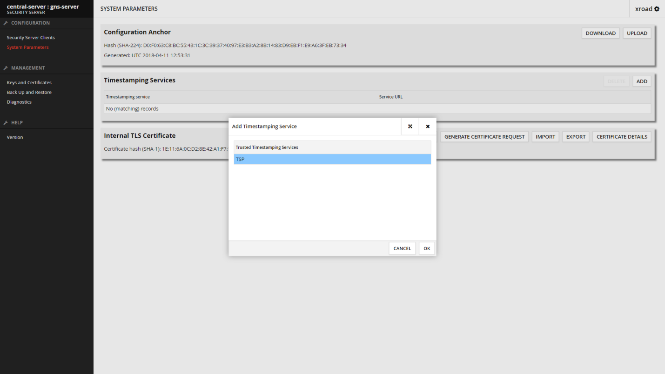Maximize the Add Timestamping Service dialog
665x374 pixels.
click(410, 127)
